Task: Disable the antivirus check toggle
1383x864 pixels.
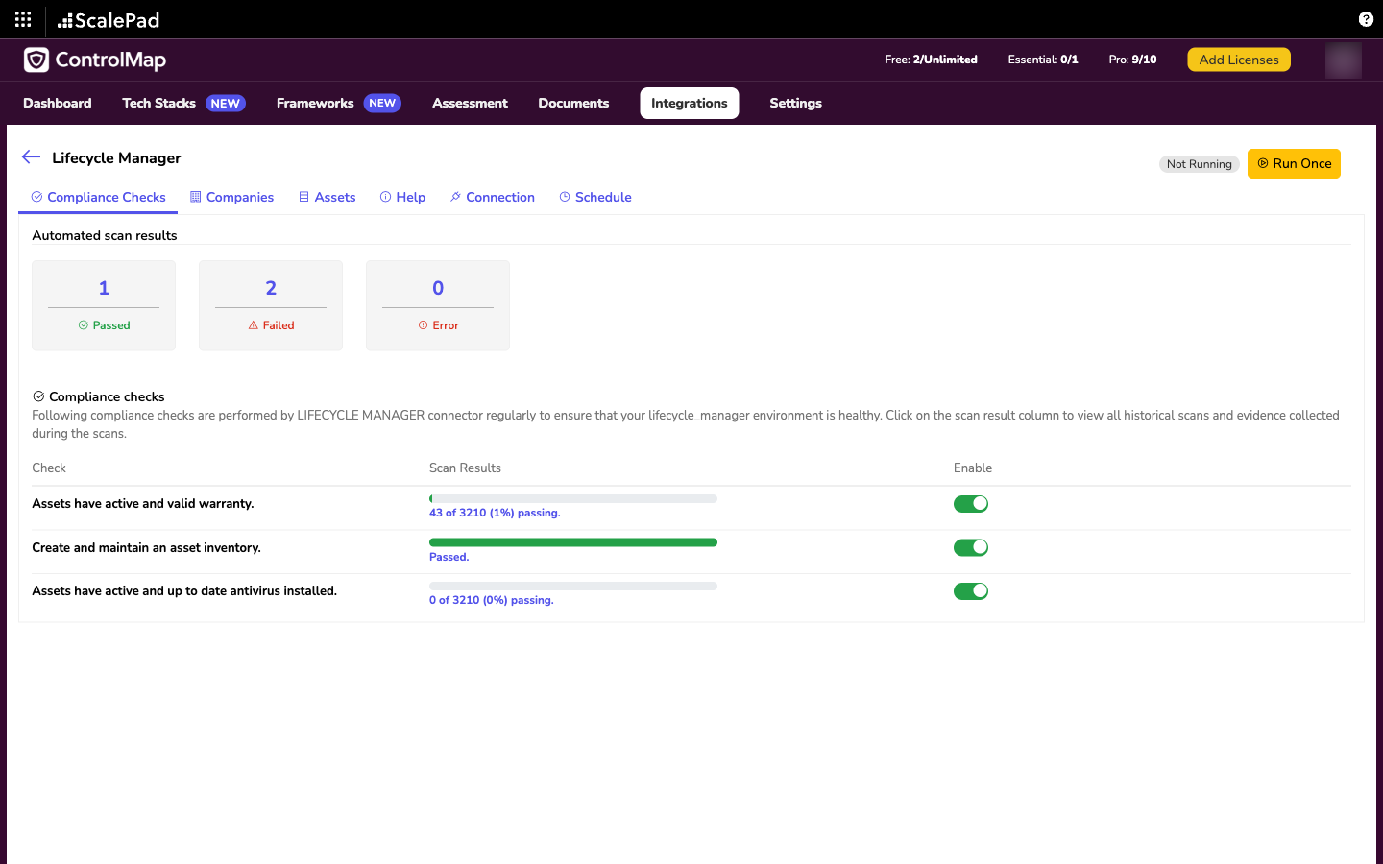Action: pos(971,591)
